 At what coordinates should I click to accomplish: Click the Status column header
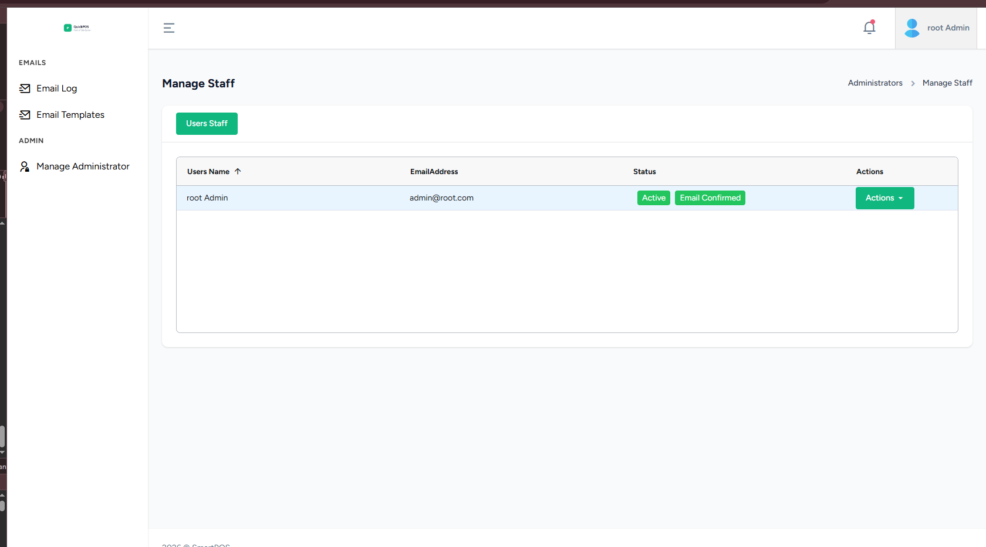click(x=644, y=172)
